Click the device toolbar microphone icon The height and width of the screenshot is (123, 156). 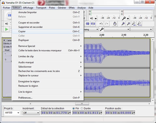tap(101, 29)
